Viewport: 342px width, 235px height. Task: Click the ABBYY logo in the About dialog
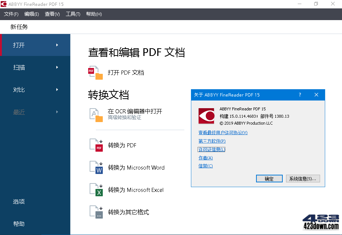pyautogui.click(x=206, y=115)
